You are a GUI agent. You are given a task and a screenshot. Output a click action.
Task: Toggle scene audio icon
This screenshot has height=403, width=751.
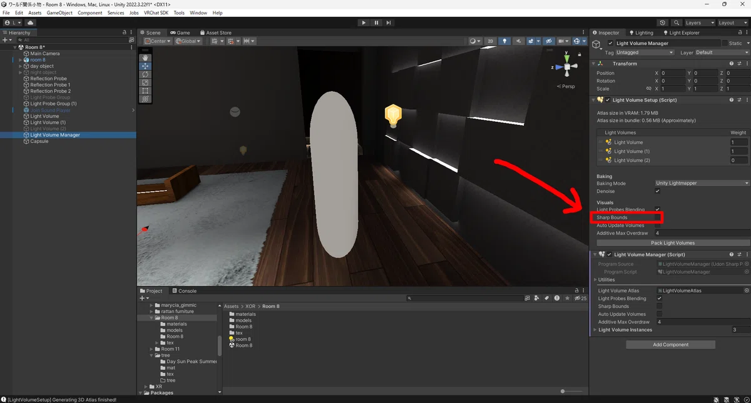click(x=518, y=41)
